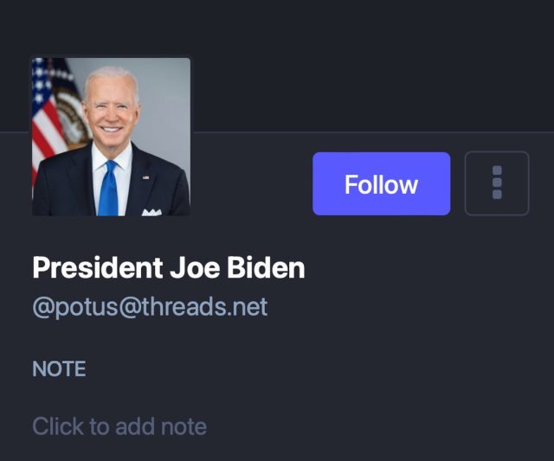View the enlarged profile picture with flag

point(111,137)
